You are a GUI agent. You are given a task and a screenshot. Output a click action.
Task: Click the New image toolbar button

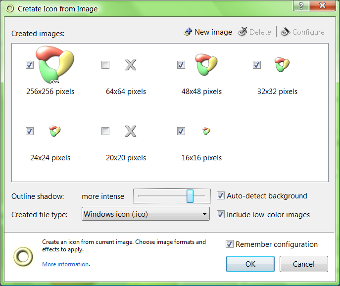[x=208, y=32]
